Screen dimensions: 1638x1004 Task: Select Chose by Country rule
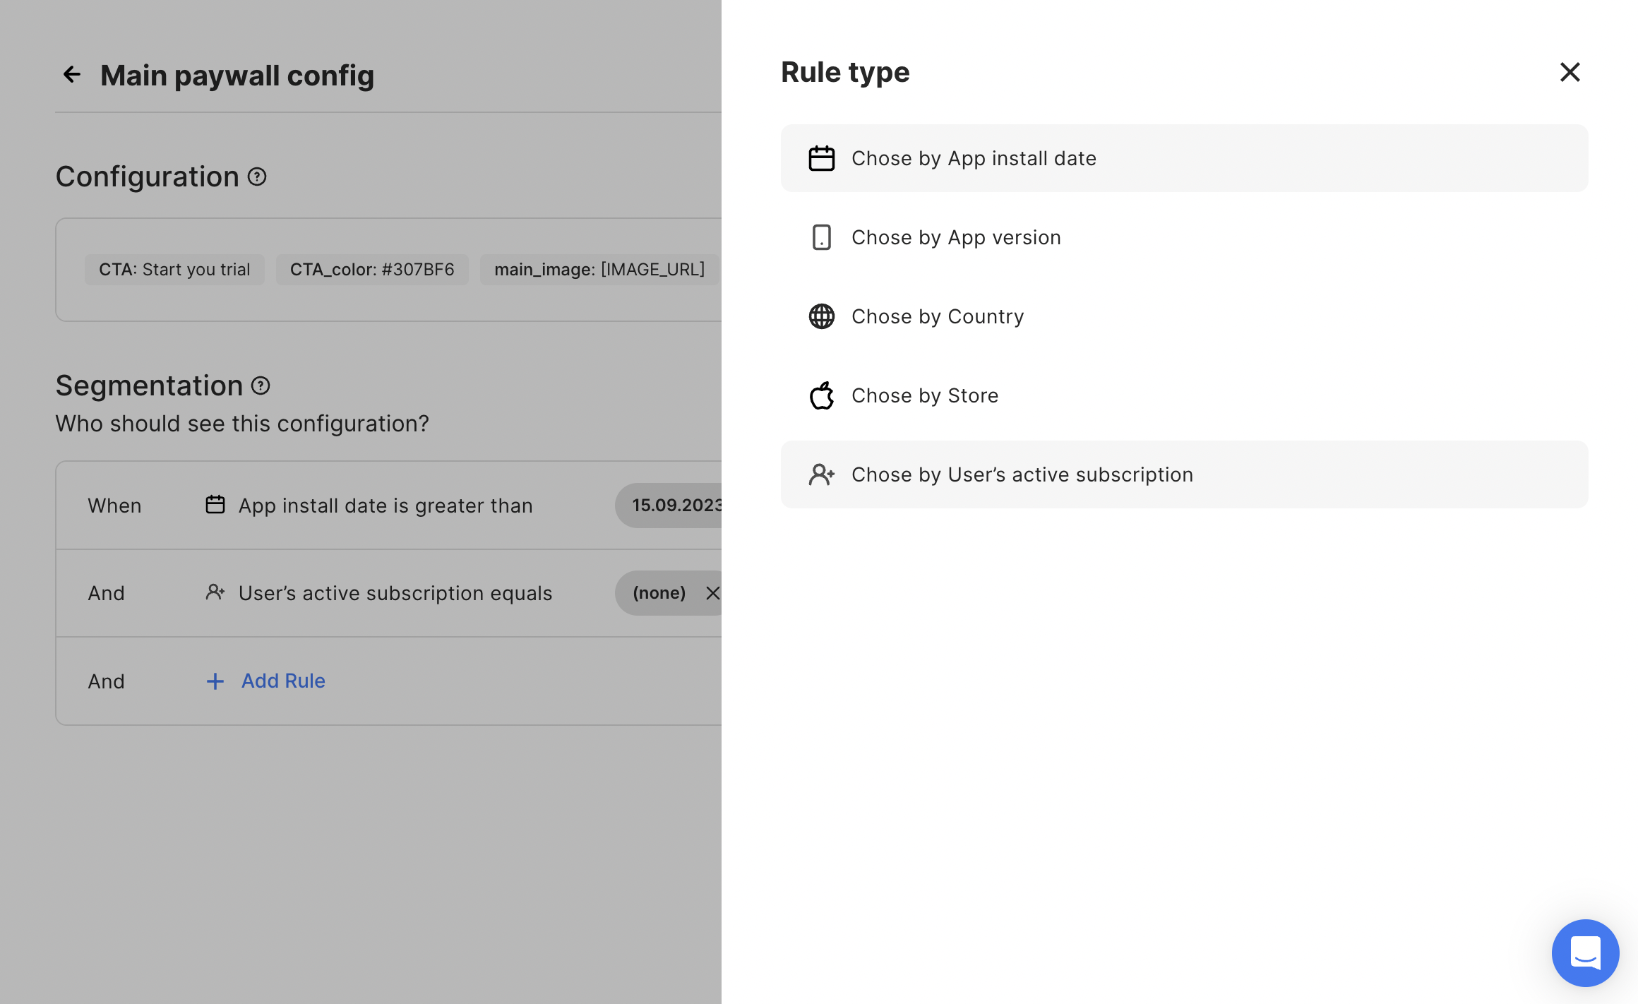point(938,316)
